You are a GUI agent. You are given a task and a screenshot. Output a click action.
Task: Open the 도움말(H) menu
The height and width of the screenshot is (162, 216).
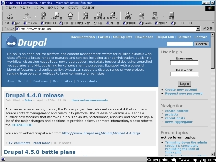[x=88, y=8]
